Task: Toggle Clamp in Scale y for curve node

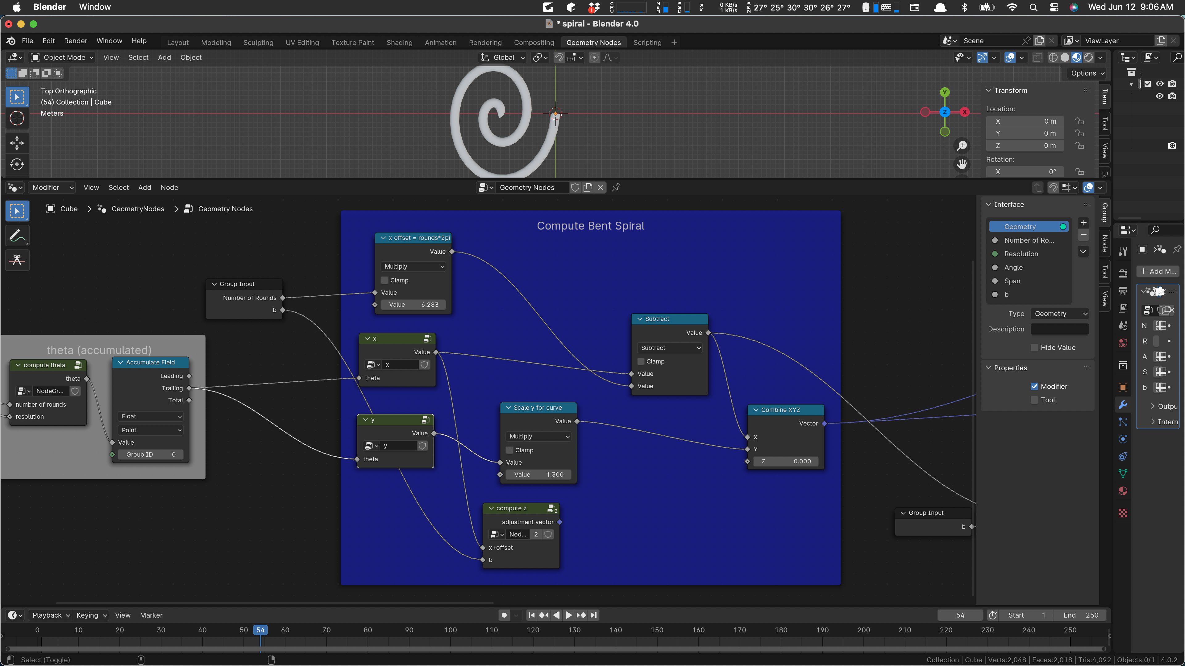Action: click(509, 450)
